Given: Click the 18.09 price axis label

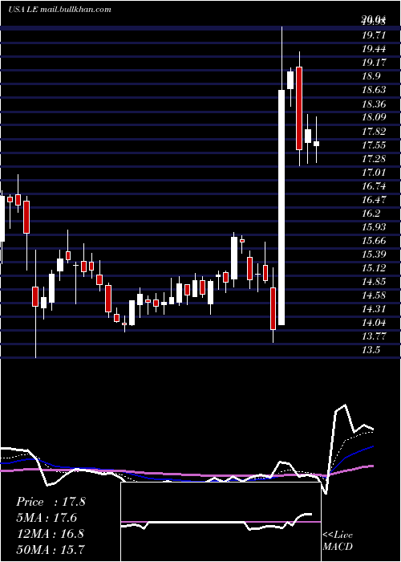Looking at the screenshot, I should [x=375, y=117].
